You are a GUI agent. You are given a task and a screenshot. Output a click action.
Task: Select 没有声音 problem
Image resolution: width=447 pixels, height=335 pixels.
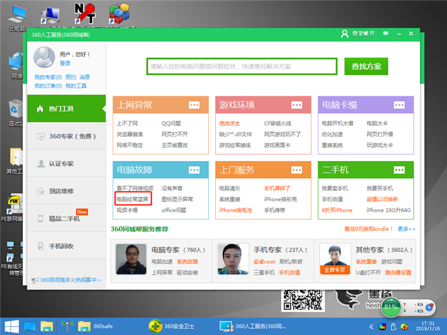point(172,188)
